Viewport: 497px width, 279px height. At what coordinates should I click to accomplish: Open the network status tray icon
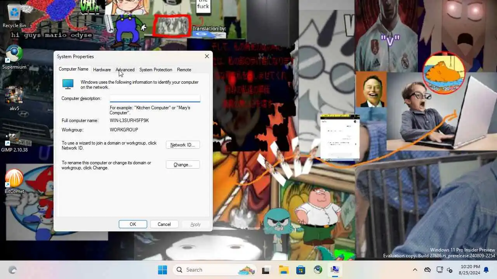440,270
